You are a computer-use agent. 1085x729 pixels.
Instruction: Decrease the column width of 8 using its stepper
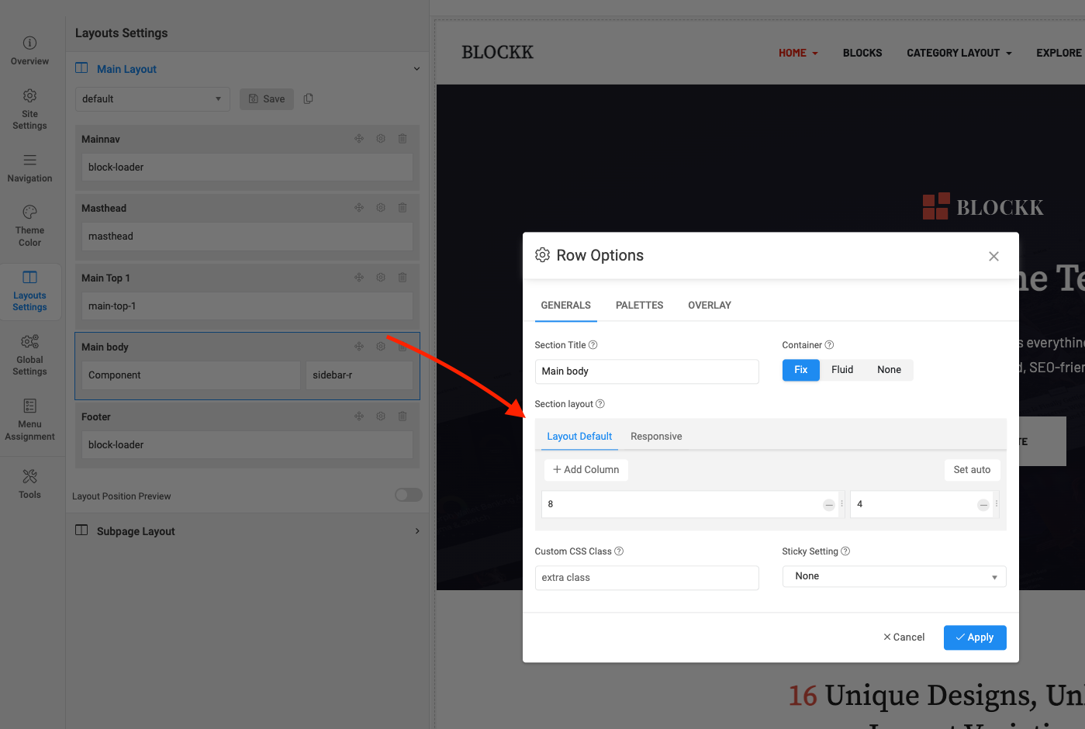828,504
